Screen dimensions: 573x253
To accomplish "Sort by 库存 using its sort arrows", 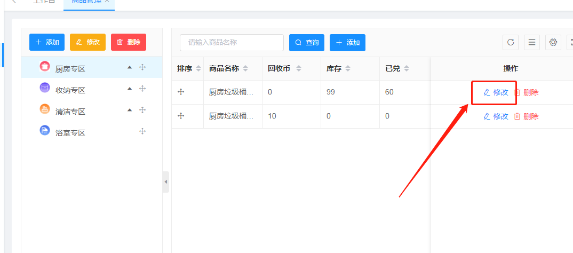I will point(348,68).
